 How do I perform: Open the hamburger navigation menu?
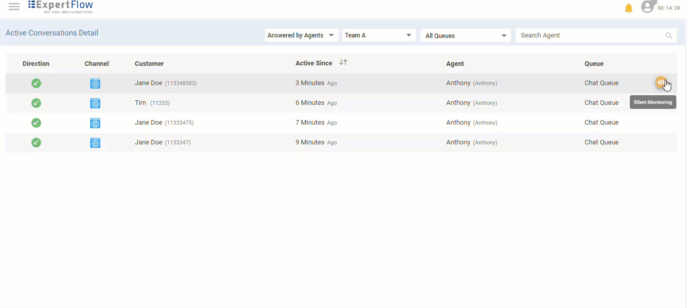14,7
